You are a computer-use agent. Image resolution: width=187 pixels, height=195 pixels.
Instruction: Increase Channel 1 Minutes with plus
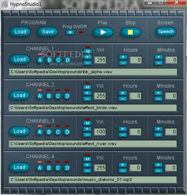coord(159,57)
